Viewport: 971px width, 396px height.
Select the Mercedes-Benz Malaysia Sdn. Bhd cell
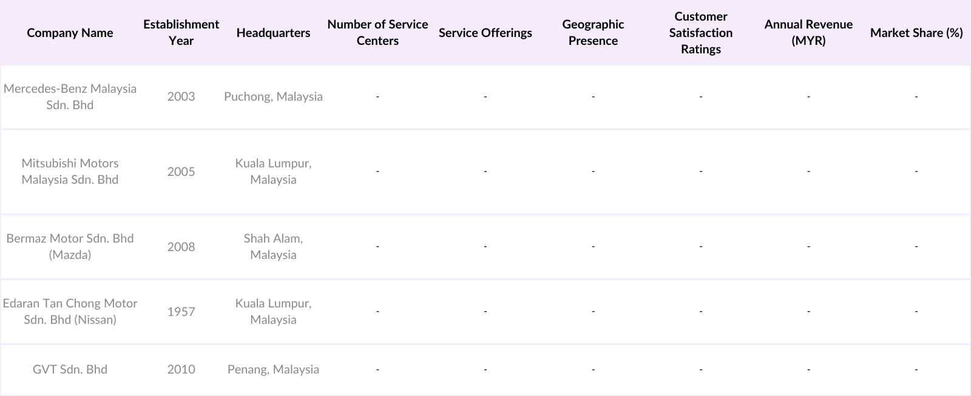point(70,96)
